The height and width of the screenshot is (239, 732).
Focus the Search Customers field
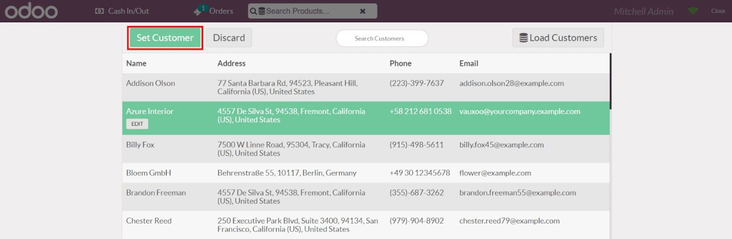pyautogui.click(x=382, y=38)
